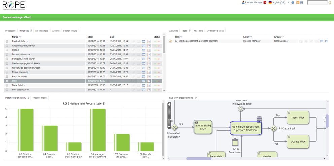The height and width of the screenshot is (166, 334).
Task: Click edit pencil icon of task 03 Finalize
Action: 170,41
